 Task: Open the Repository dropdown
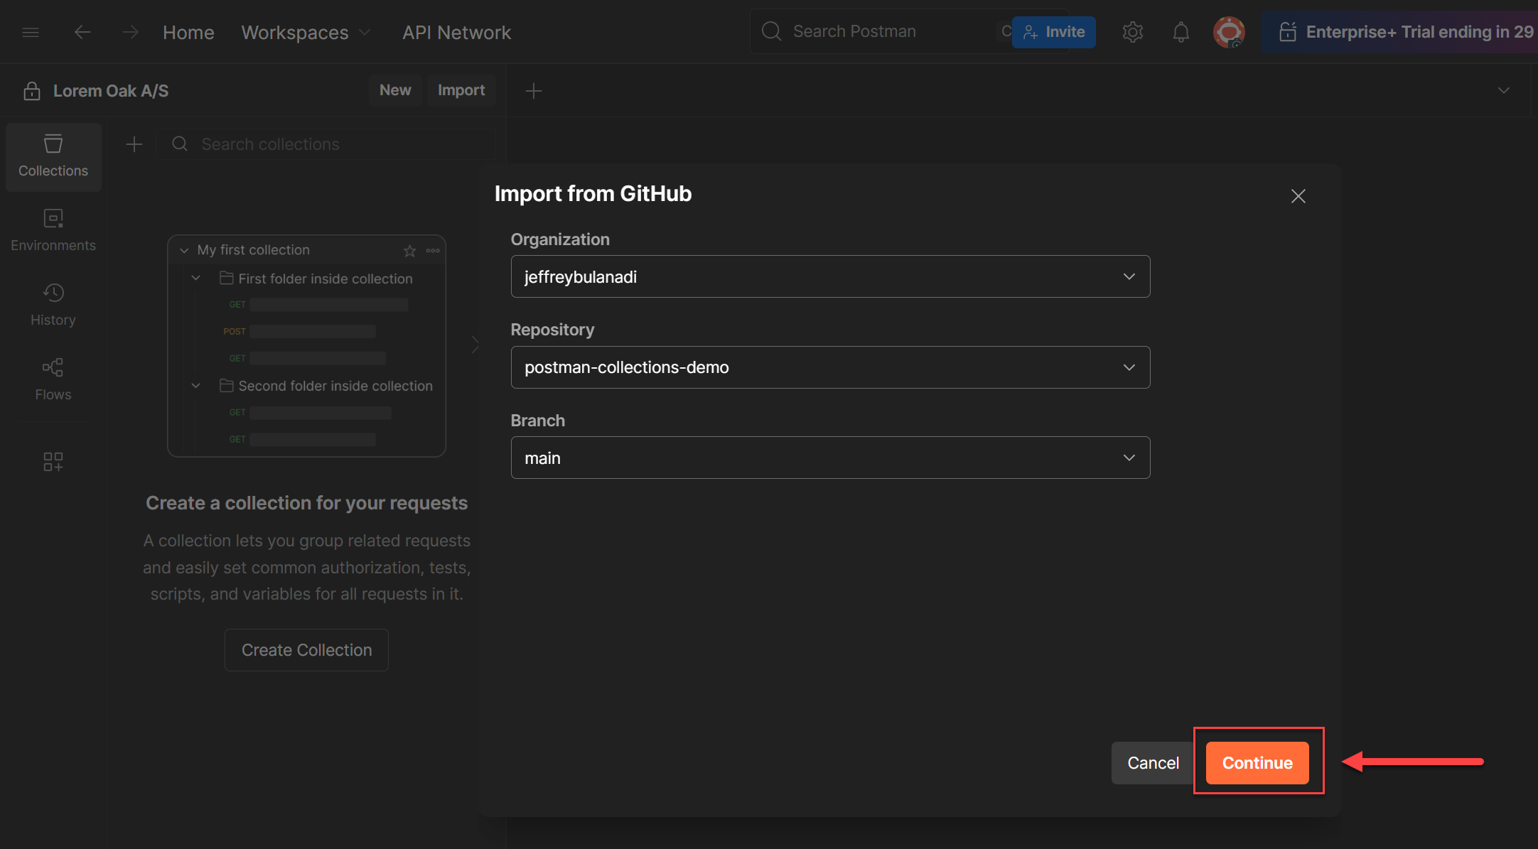pyautogui.click(x=829, y=367)
